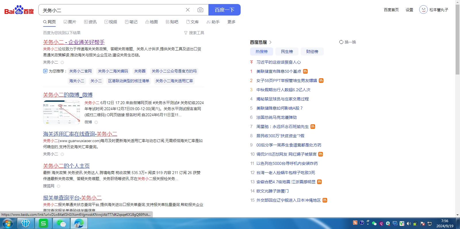Click the badge icon next to the first 关务小二 source
Image resolution: width=460 pixels, height=229 pixels.
[62, 62]
